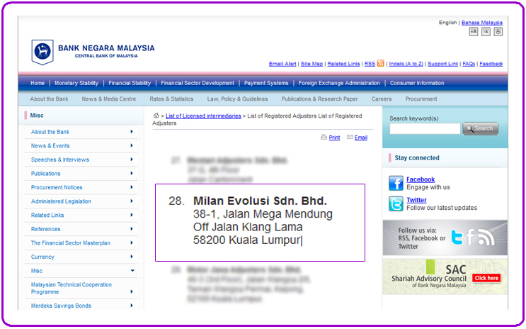Click Indeks (A to Z) link
526x329 pixels.
click(406, 64)
